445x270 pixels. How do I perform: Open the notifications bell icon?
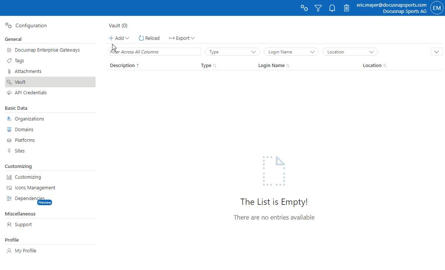tap(332, 8)
